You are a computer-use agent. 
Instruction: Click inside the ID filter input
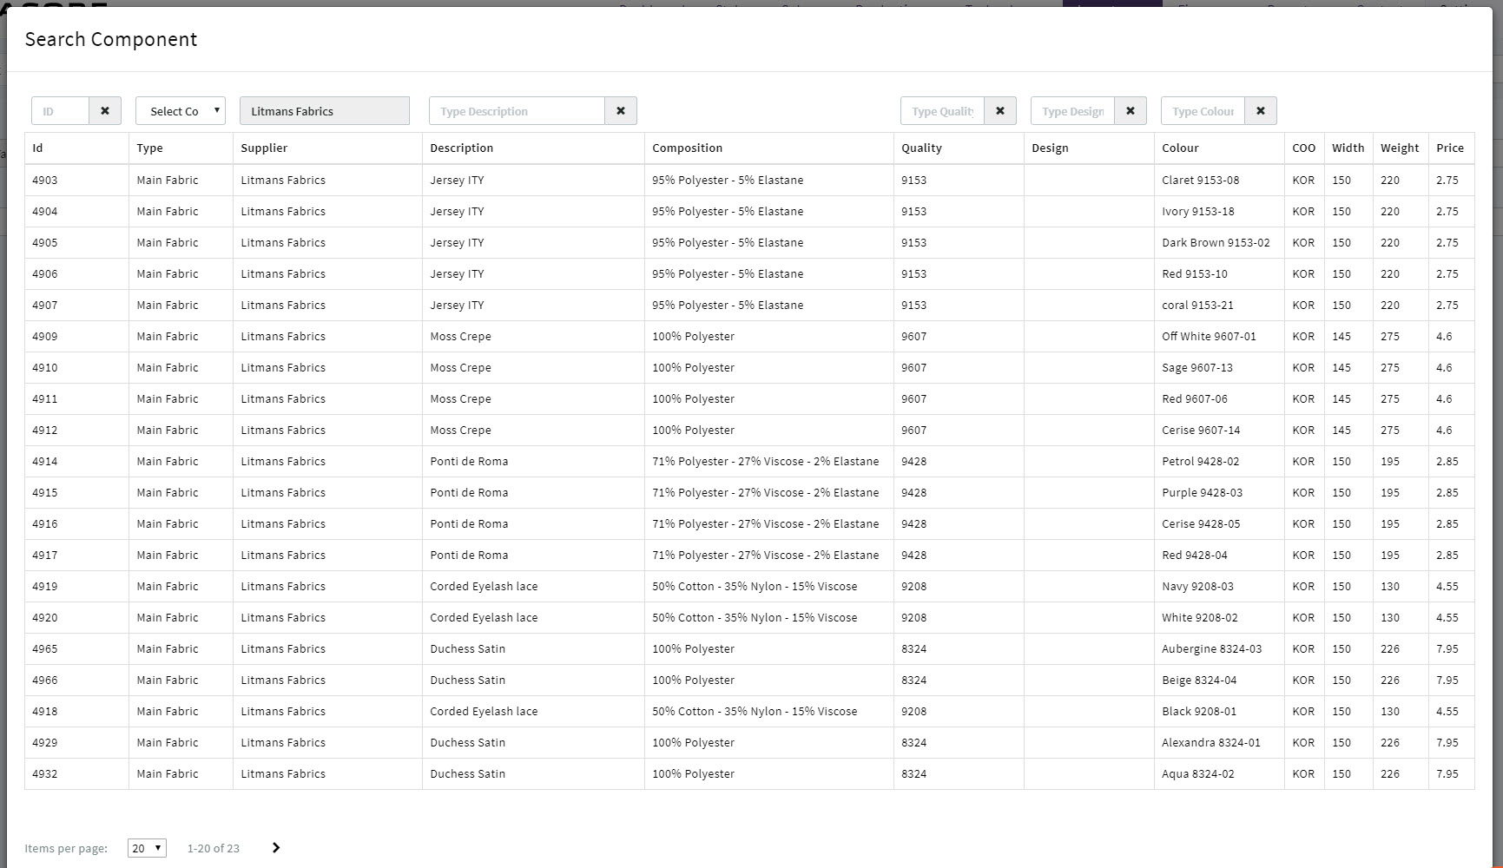coord(61,110)
